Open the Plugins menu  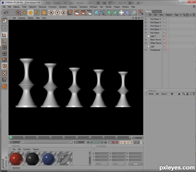[x=117, y=7]
